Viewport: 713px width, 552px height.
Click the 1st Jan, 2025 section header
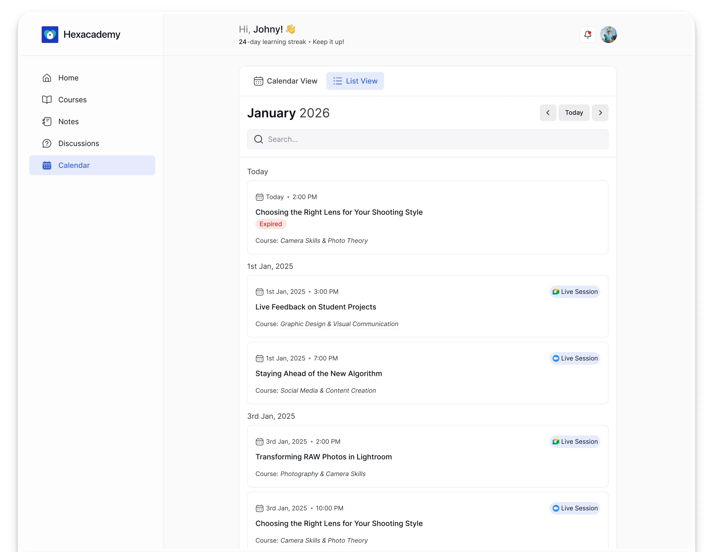coord(270,266)
